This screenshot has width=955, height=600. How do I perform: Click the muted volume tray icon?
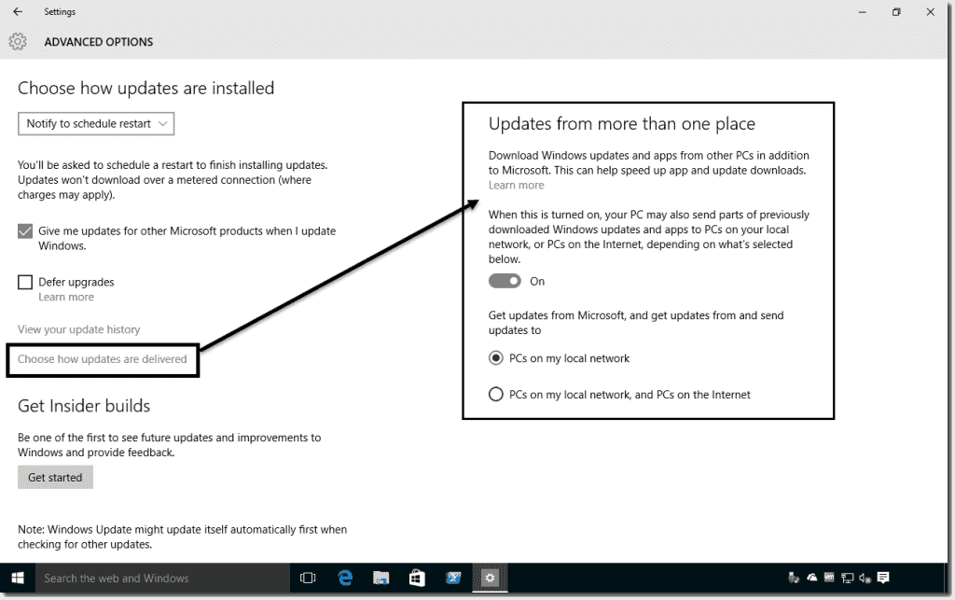(x=865, y=578)
